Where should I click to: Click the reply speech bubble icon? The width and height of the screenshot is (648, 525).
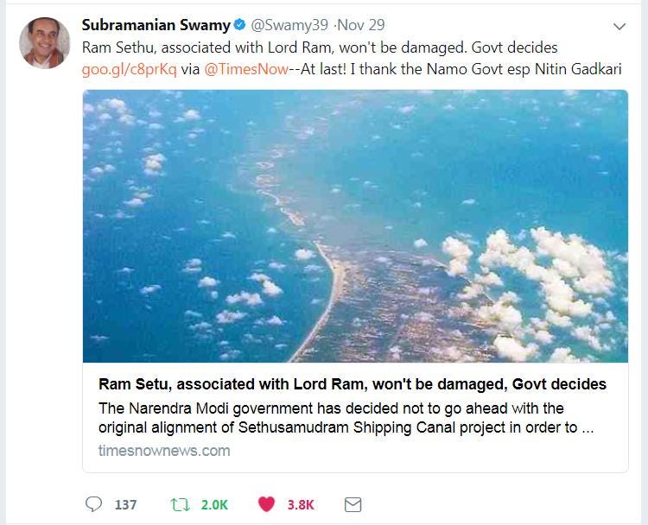coord(93,504)
